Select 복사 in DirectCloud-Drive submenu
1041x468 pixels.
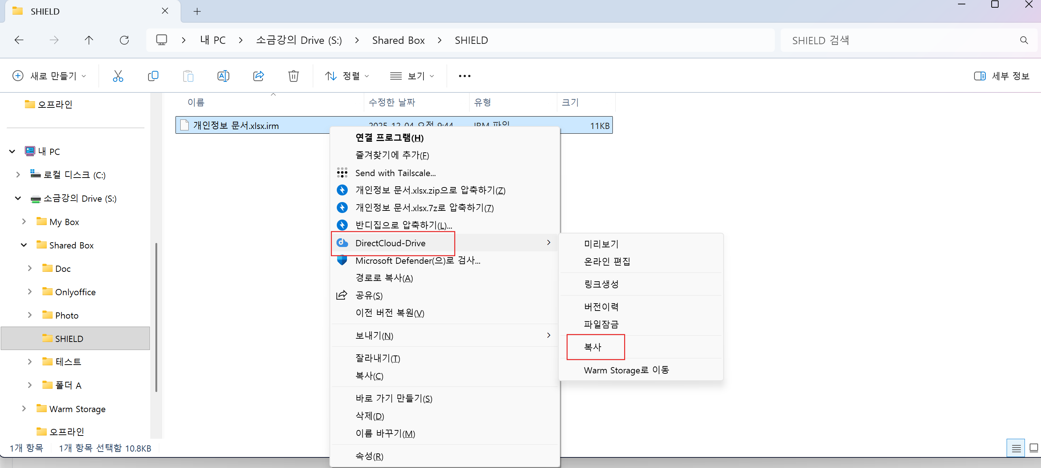592,347
